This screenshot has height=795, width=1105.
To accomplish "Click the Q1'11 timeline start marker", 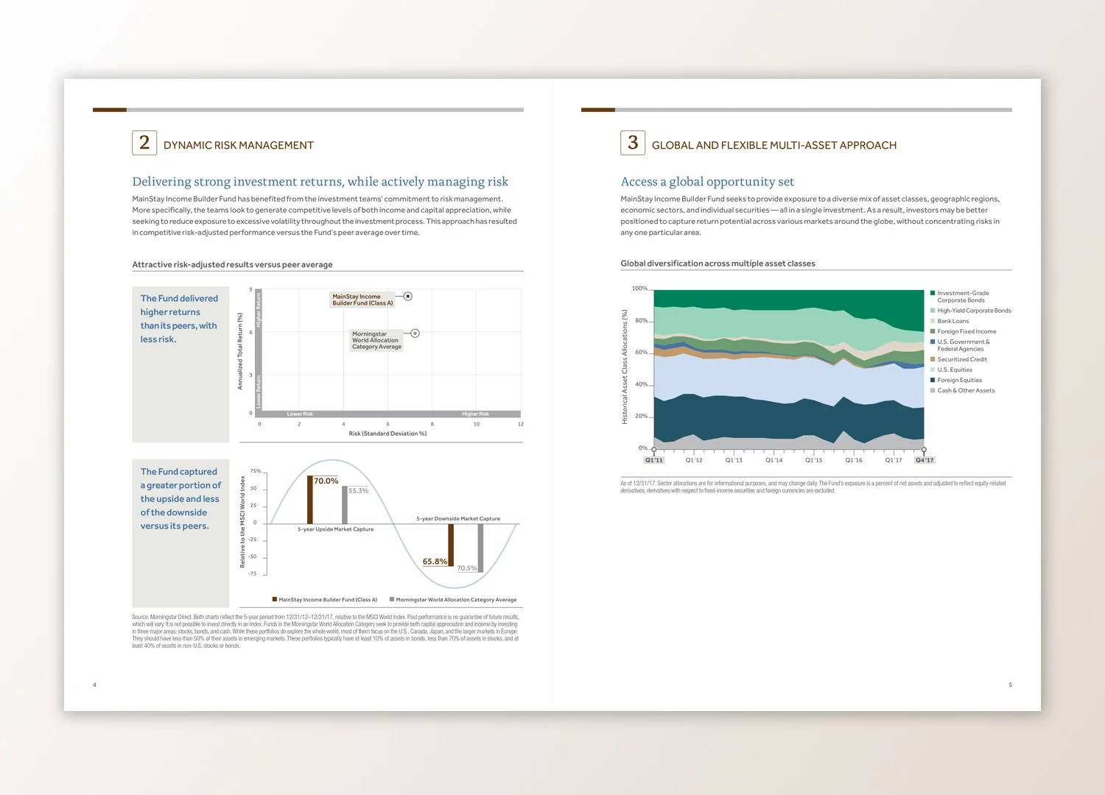I will [654, 450].
